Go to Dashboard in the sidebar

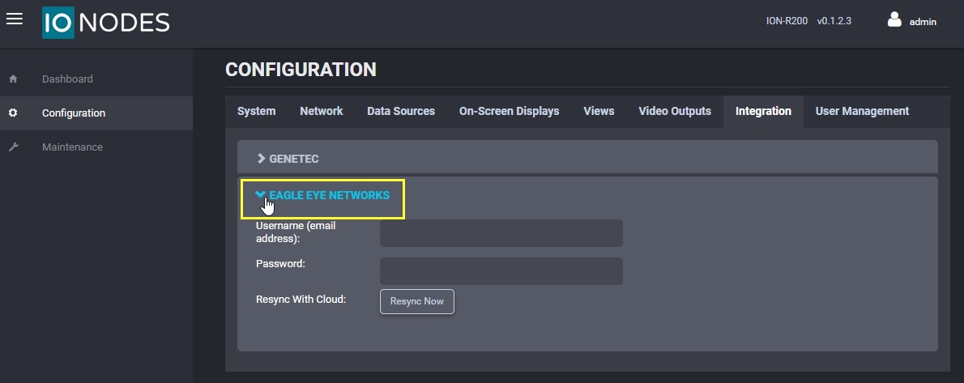click(67, 79)
